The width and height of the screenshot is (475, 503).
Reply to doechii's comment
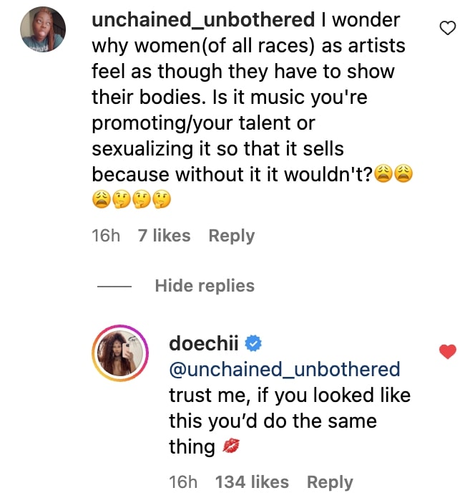330,482
